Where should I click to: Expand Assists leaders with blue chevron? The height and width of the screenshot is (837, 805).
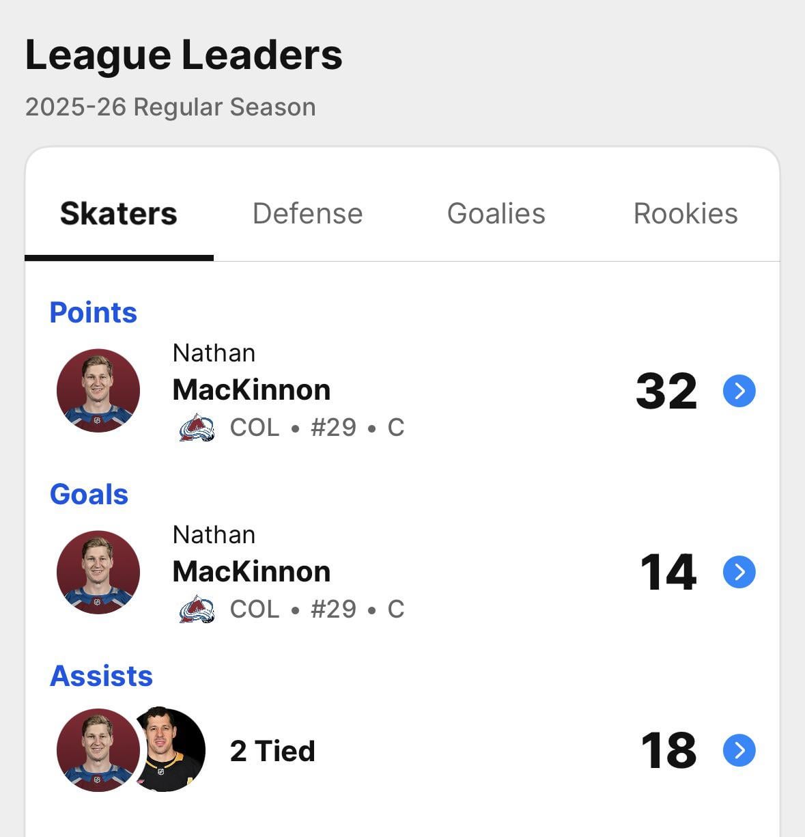click(739, 750)
